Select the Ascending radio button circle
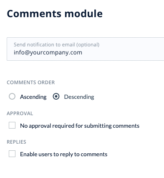The height and width of the screenshot is (178, 164). (12, 96)
